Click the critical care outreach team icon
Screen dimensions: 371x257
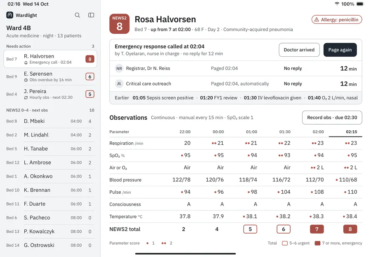pos(119,84)
